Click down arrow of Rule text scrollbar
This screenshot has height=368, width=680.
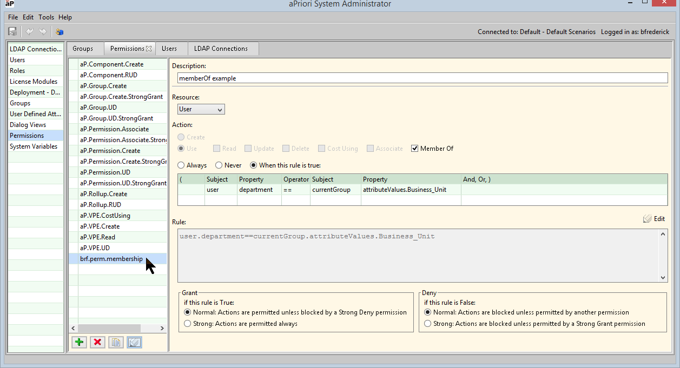(663, 277)
